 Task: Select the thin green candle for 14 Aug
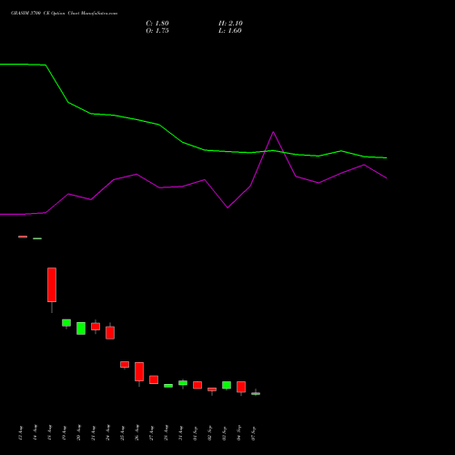37,238
